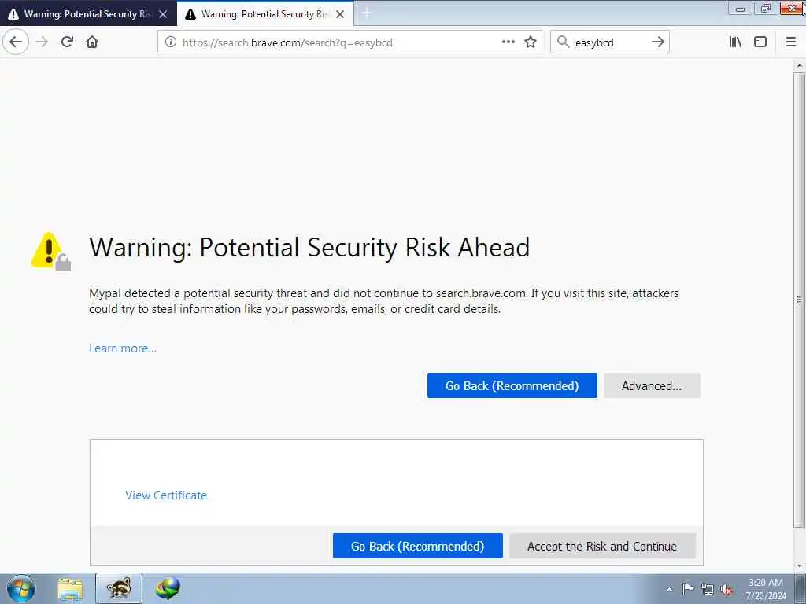Open Internet Download Manager taskbar icon
Image resolution: width=806 pixels, height=604 pixels.
(168, 588)
